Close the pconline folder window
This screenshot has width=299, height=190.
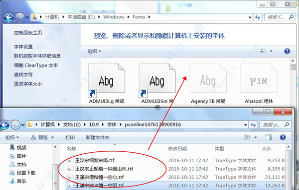coord(283,112)
